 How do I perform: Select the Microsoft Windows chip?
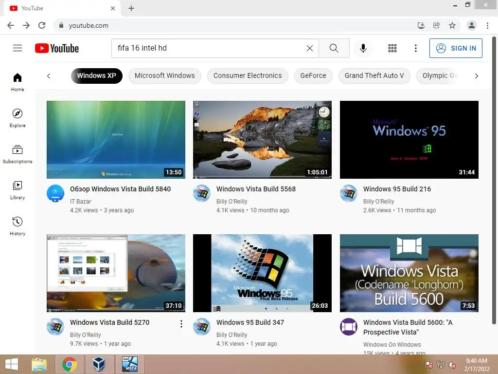click(x=164, y=75)
